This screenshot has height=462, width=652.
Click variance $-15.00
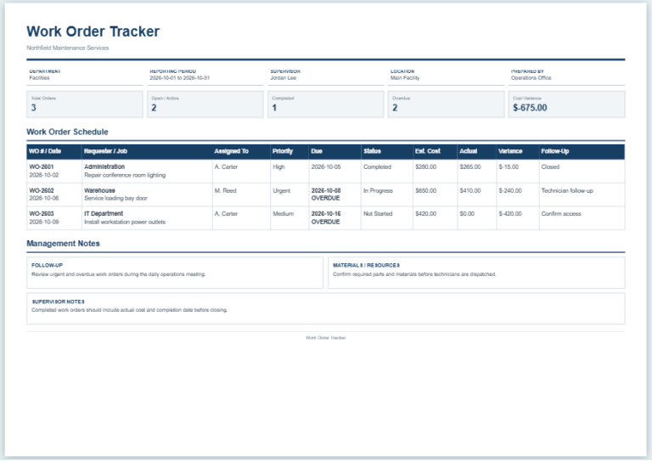click(x=509, y=166)
